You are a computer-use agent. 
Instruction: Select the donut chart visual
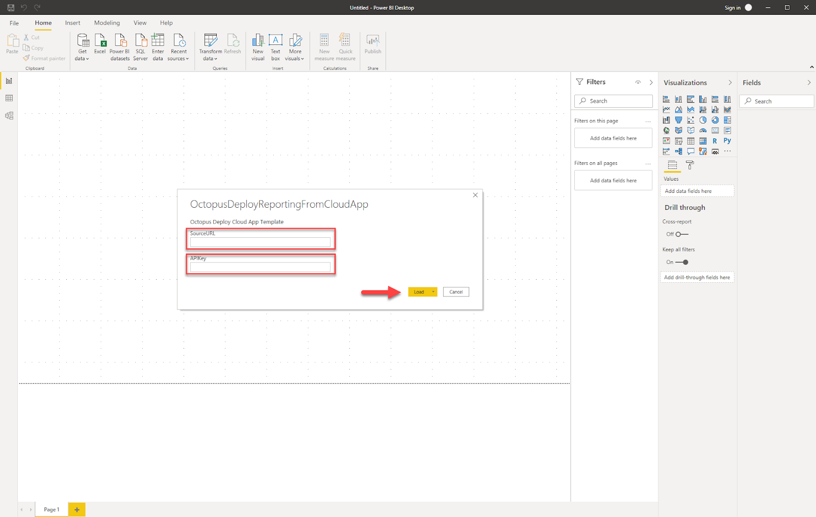(715, 120)
